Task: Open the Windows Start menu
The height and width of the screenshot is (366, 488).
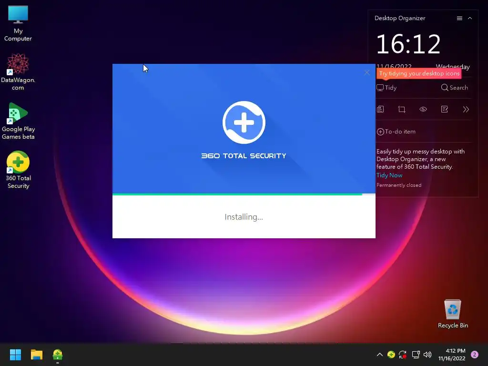Action: click(x=15, y=355)
